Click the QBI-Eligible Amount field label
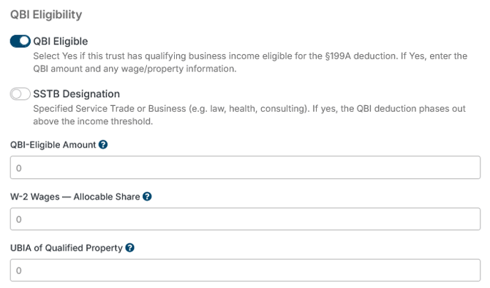This screenshot has height=288, width=490. tap(53, 145)
